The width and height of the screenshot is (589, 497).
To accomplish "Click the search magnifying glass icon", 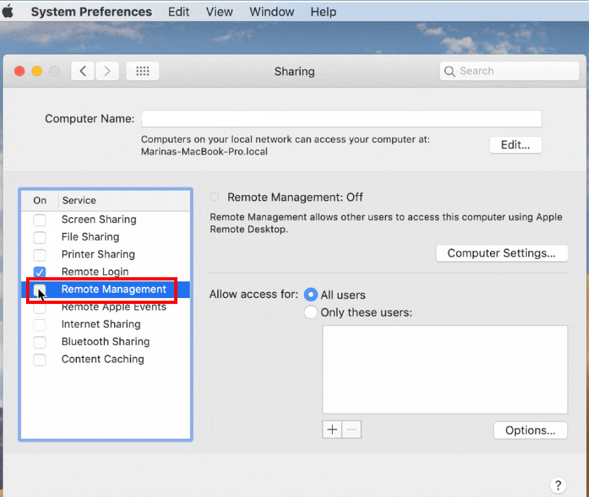I will tap(449, 71).
